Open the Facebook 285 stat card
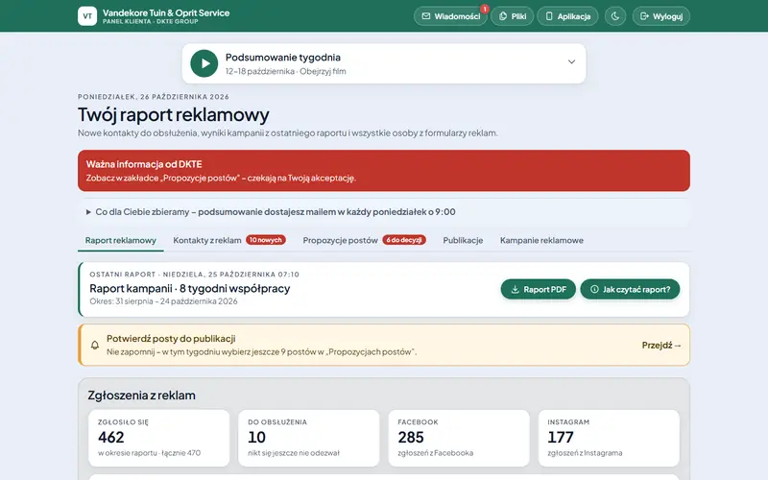This screenshot has width=768, height=480. click(459, 438)
